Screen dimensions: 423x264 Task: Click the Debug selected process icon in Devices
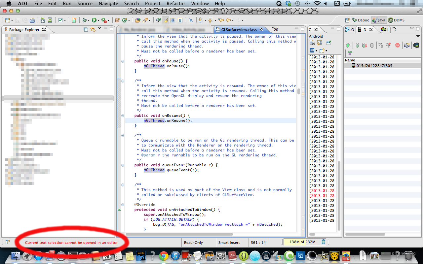(348, 45)
